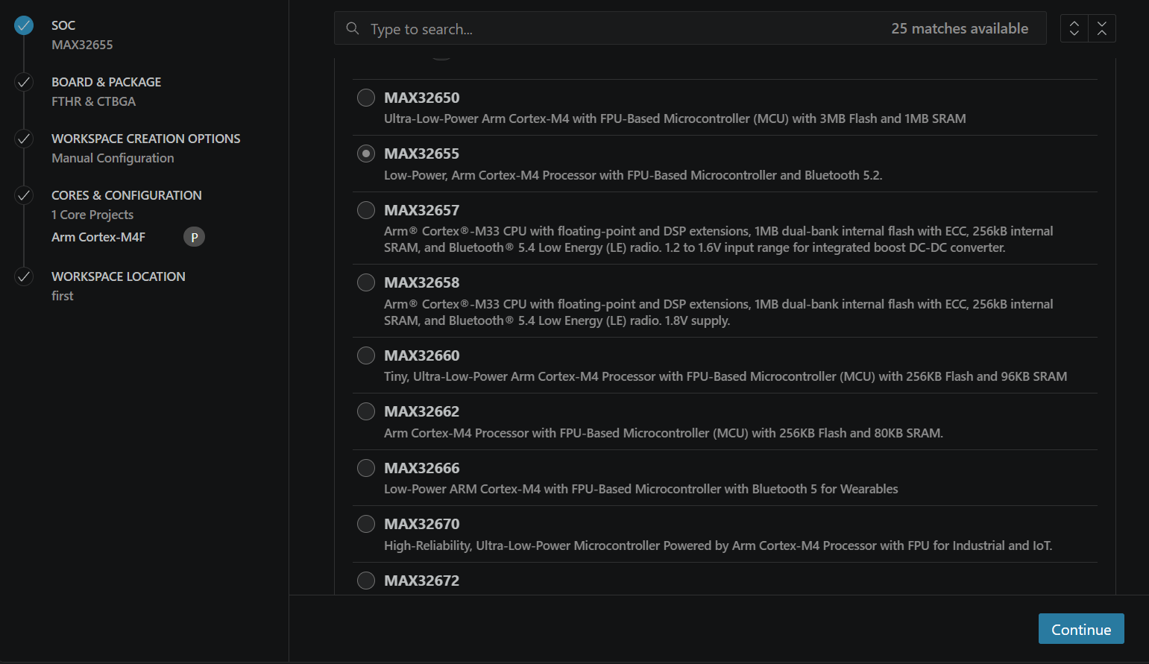
Task: Select the MAX32666 radio button
Action: (366, 468)
